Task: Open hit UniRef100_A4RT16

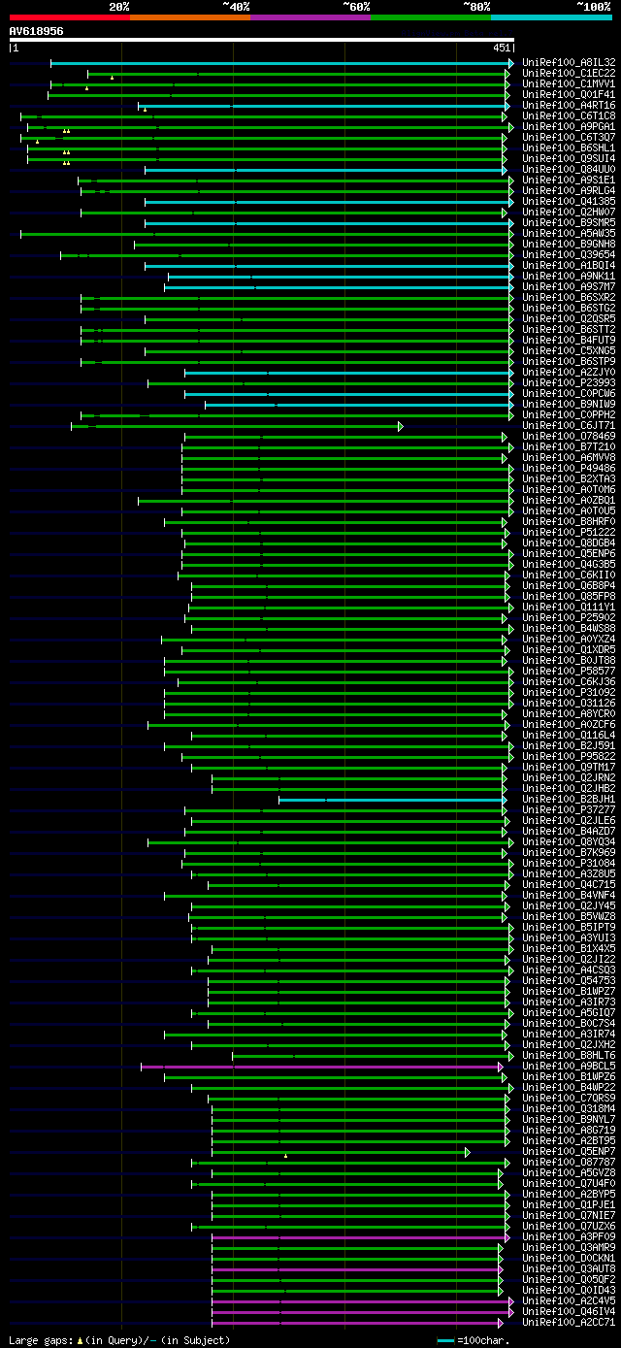Action: 569,106
